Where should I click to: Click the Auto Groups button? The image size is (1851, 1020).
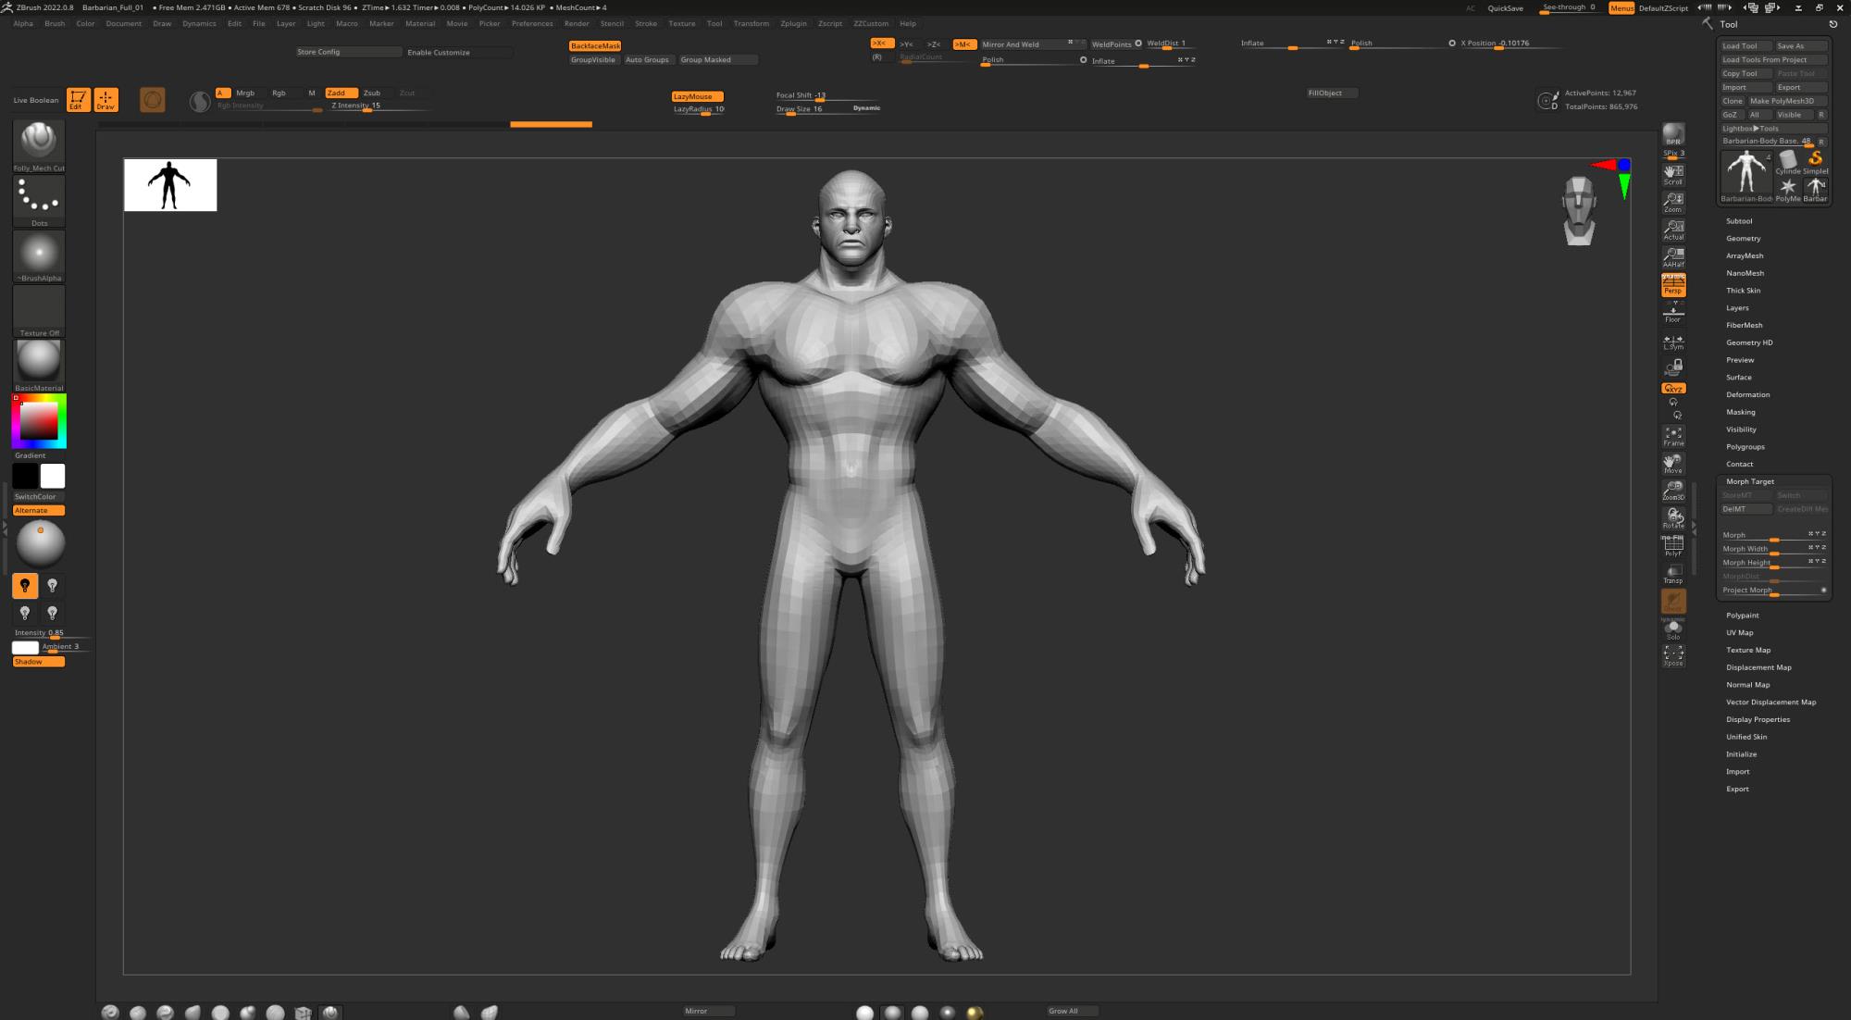(x=647, y=60)
